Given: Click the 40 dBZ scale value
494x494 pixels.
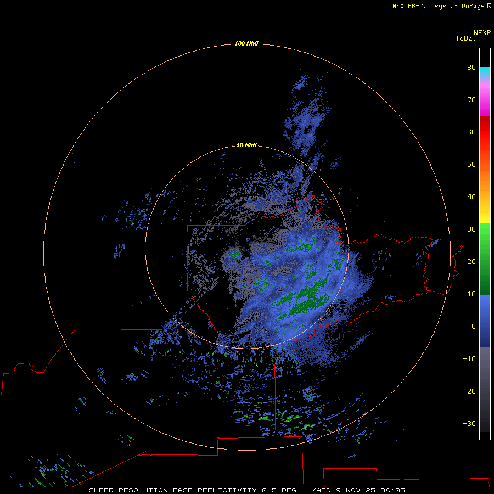Looking at the screenshot, I should (x=471, y=197).
